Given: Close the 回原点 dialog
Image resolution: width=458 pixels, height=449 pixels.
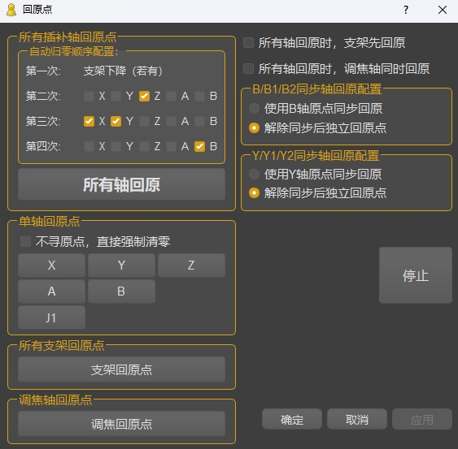Looking at the screenshot, I should tap(443, 10).
